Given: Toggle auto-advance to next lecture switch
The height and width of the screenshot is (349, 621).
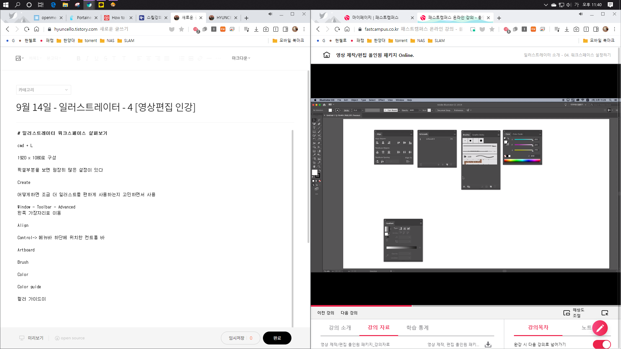Looking at the screenshot, I should [602, 344].
